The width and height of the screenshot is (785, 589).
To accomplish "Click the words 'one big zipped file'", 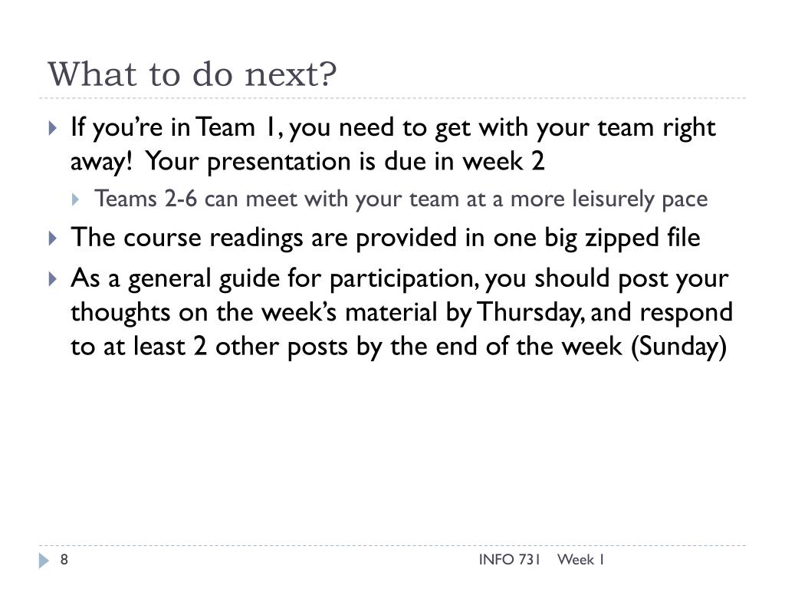I will [596, 238].
